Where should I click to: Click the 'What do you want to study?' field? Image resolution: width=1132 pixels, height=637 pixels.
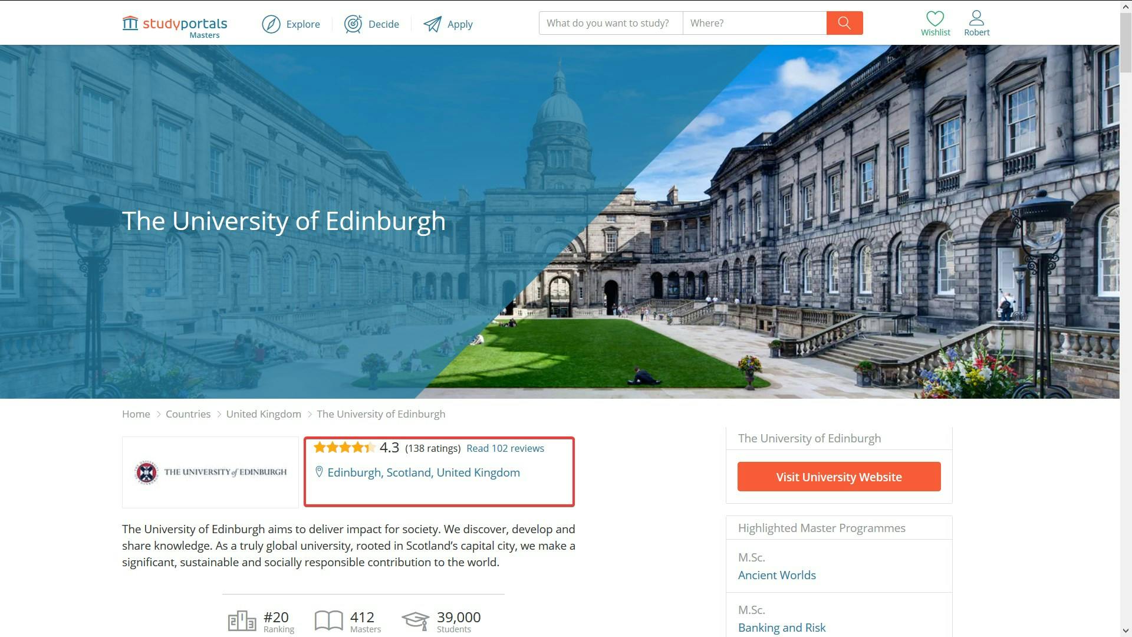611,23
